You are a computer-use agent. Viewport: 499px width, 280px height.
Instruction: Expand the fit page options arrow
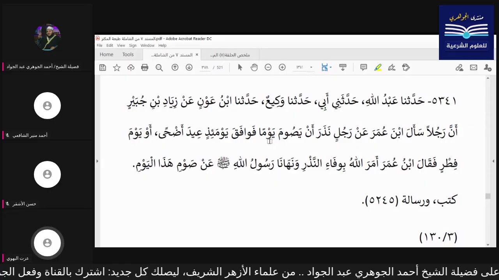[x=331, y=67]
